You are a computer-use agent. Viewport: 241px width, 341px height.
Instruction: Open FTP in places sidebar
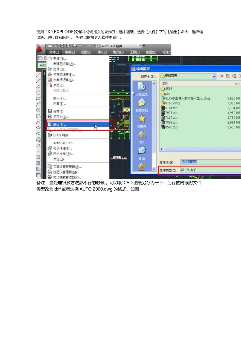142,138
